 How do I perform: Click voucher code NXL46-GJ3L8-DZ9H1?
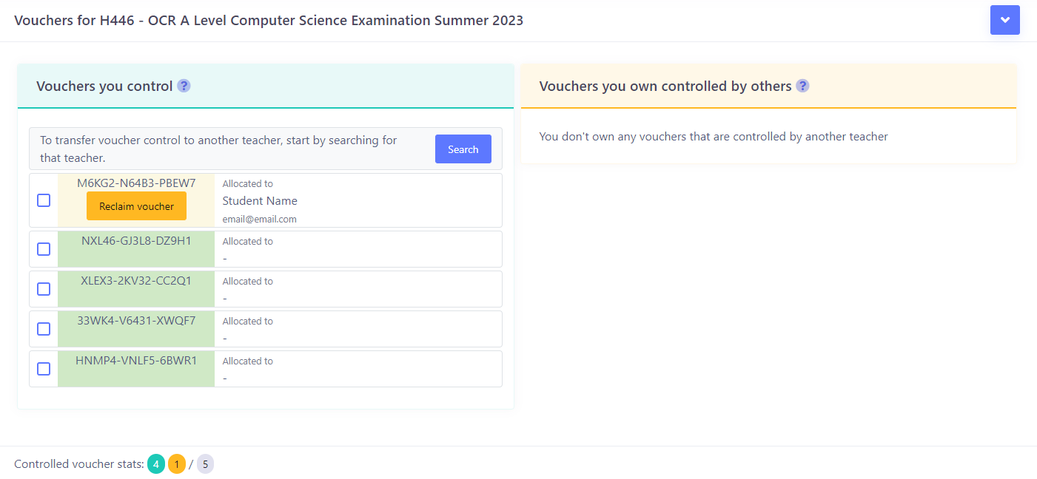(x=136, y=241)
